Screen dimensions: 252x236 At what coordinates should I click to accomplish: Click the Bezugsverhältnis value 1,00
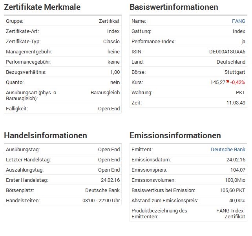click(115, 72)
